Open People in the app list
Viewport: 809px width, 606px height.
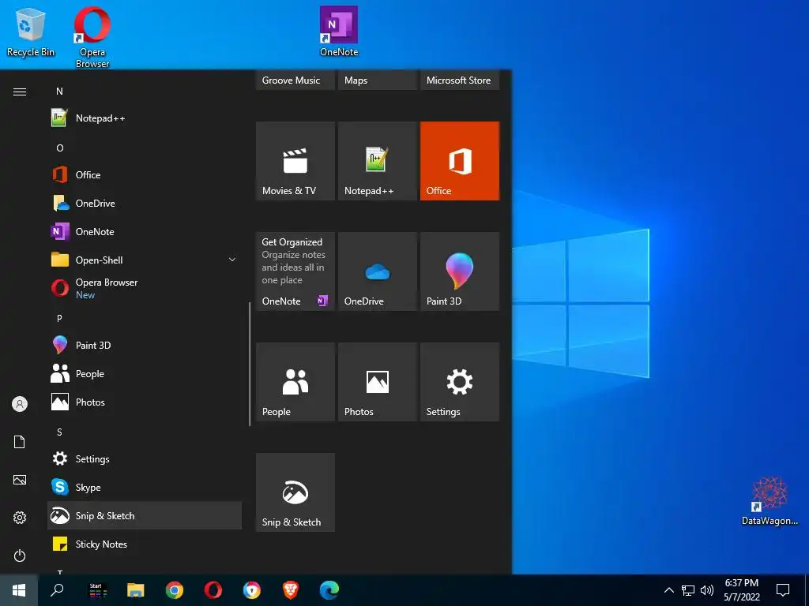click(145, 373)
